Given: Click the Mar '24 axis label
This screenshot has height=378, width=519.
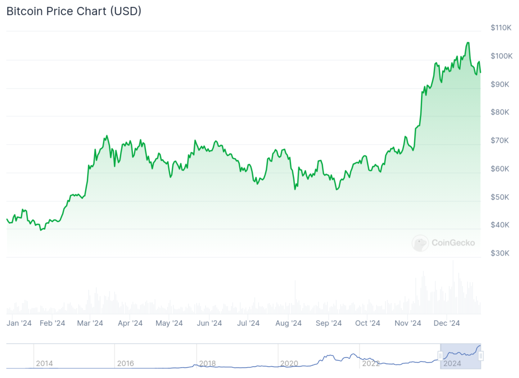Looking at the screenshot, I should point(90,323).
